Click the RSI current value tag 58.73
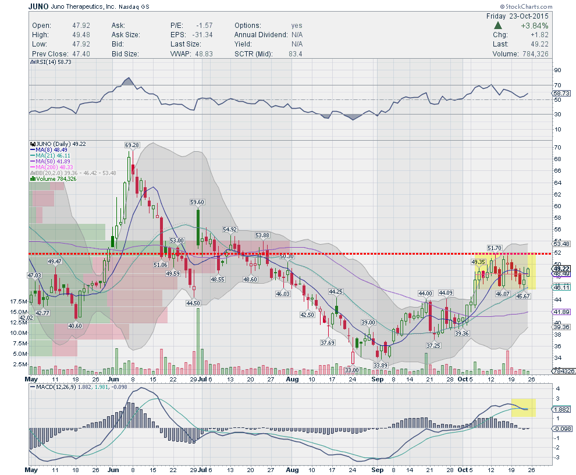Viewport: 576px width, 475px height. (561, 94)
